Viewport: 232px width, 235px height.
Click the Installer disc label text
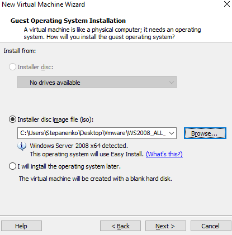[x=35, y=67]
